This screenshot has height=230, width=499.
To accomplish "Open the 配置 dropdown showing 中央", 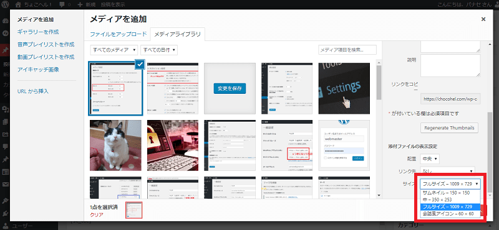I will click(430, 159).
